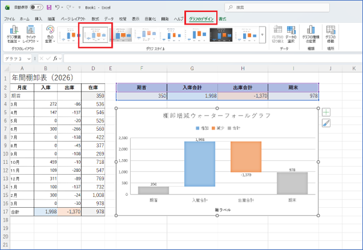The image size is (363, 250).
Task: Open the Change Colors palette
Action: point(50,34)
